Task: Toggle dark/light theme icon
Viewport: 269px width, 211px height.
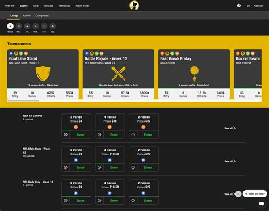Action: click(x=239, y=6)
